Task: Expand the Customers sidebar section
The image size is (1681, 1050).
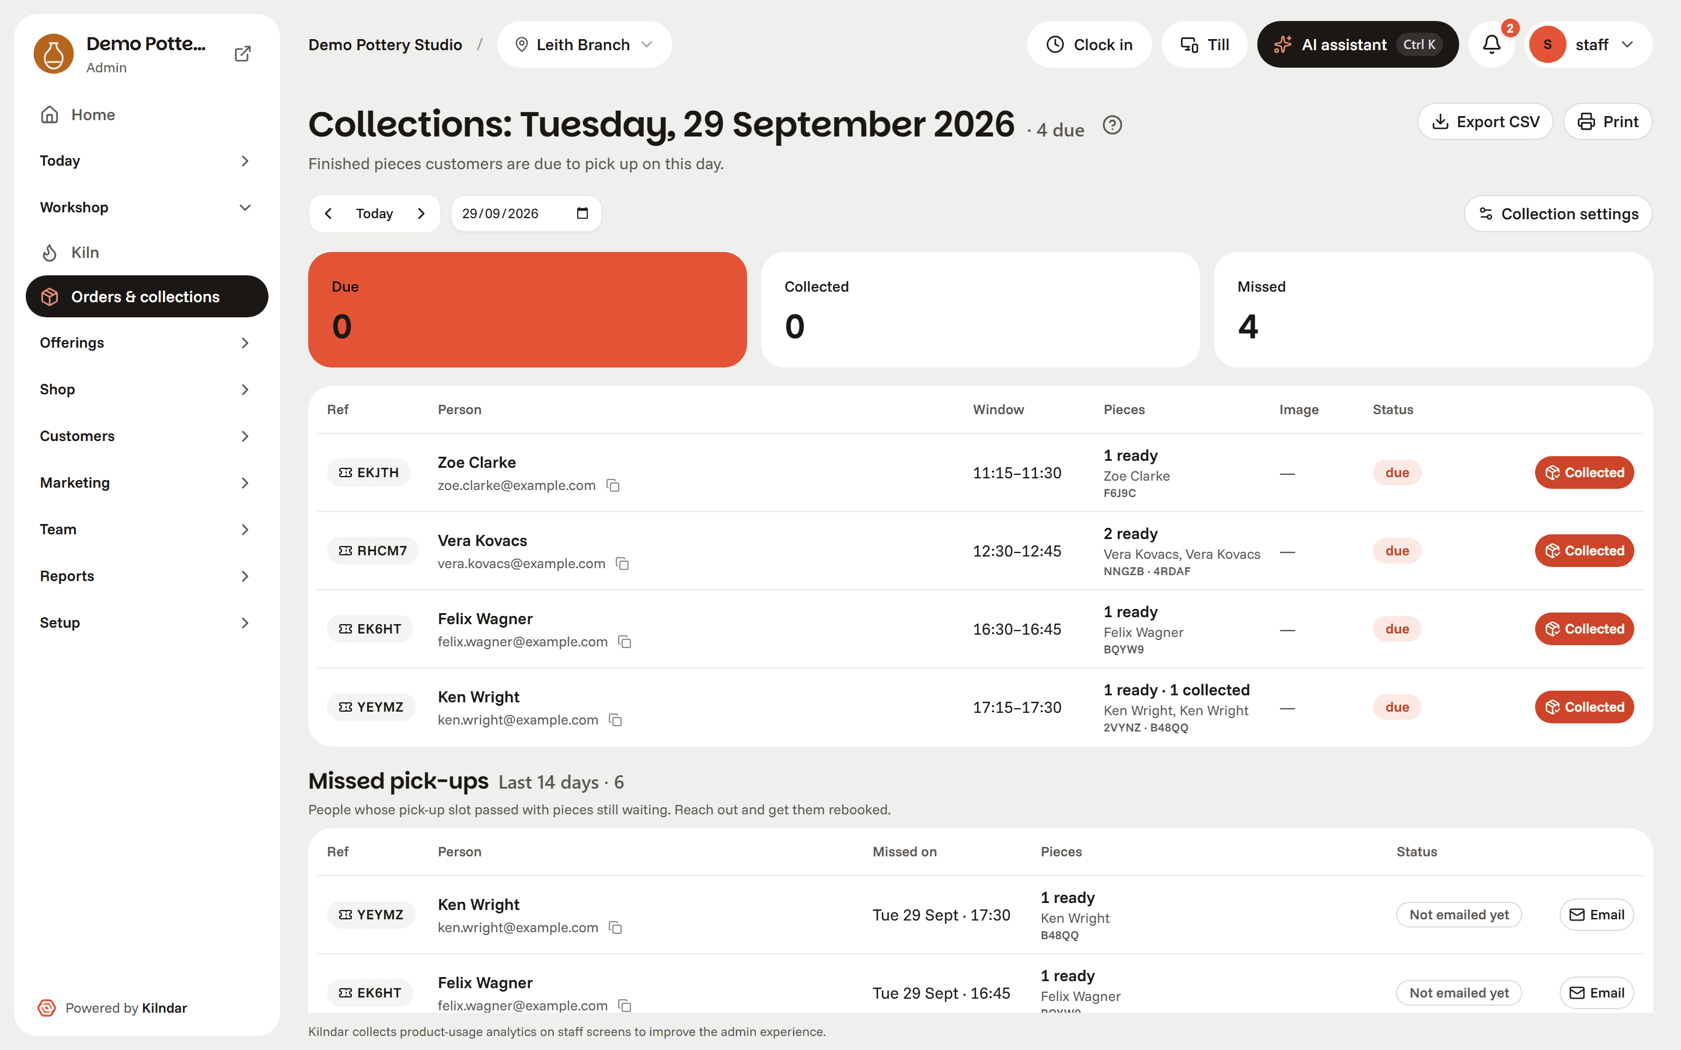Action: (147, 436)
